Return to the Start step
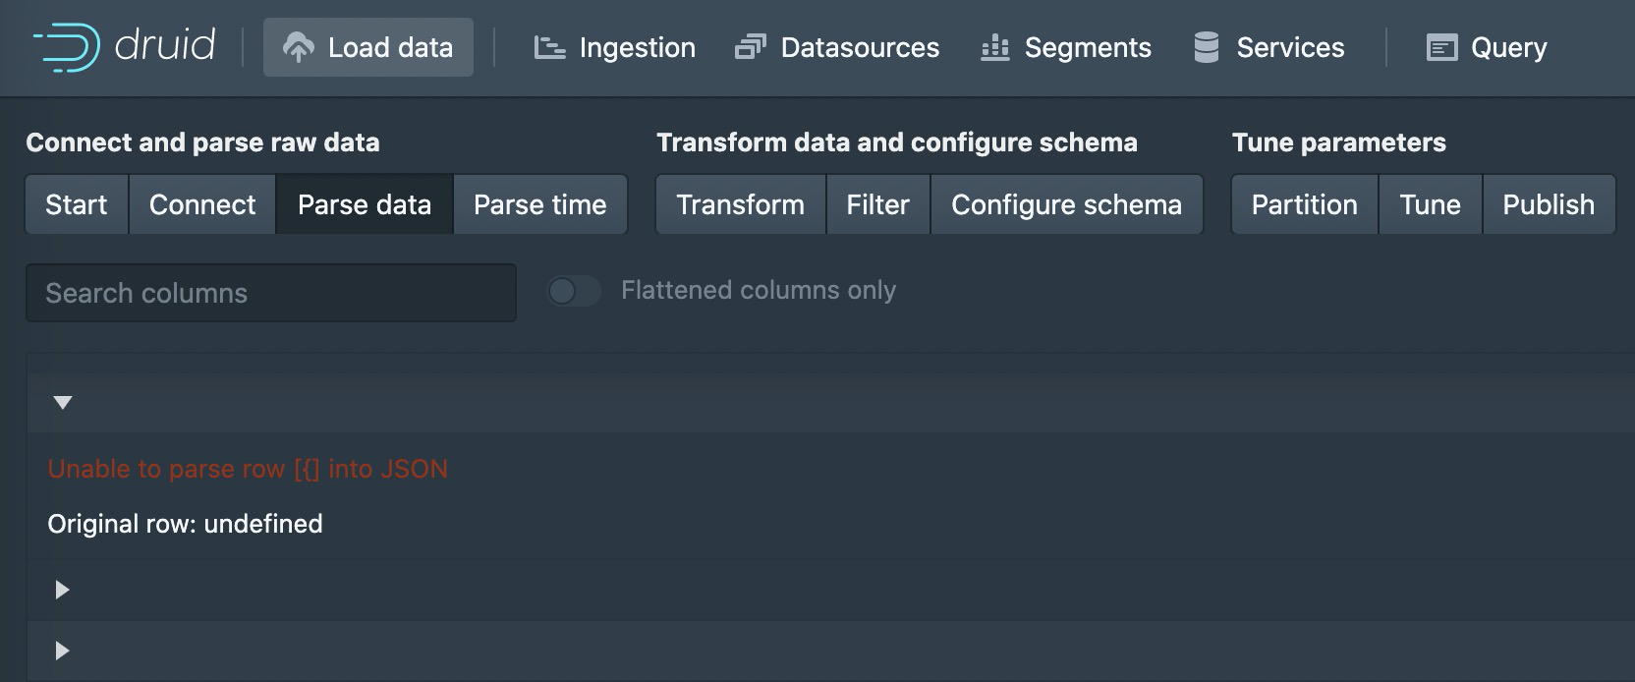This screenshot has width=1635, height=682. pyautogui.click(x=77, y=204)
